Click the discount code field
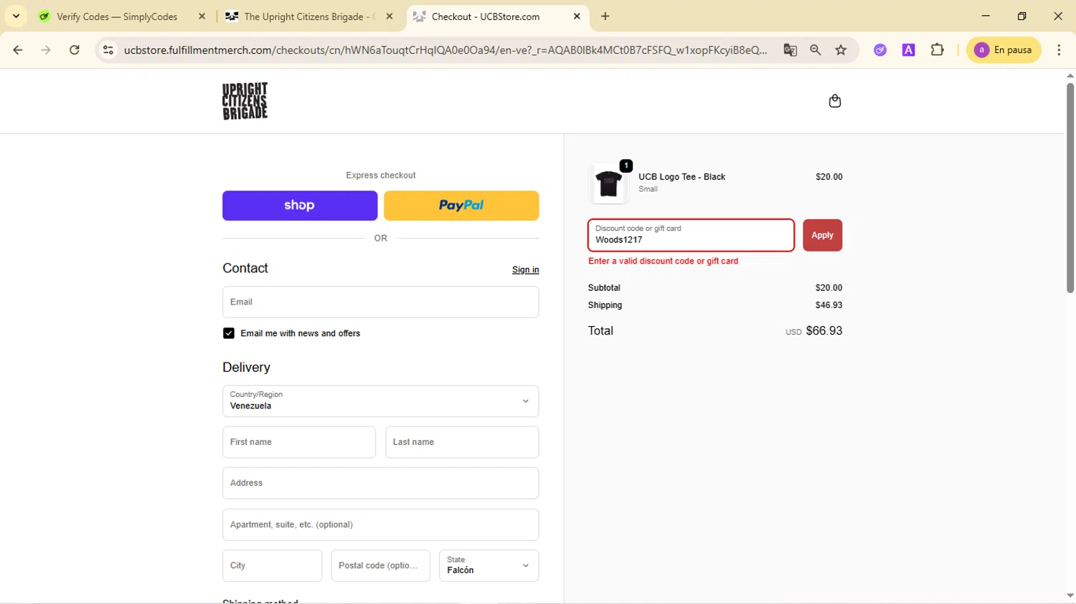 [x=691, y=235]
